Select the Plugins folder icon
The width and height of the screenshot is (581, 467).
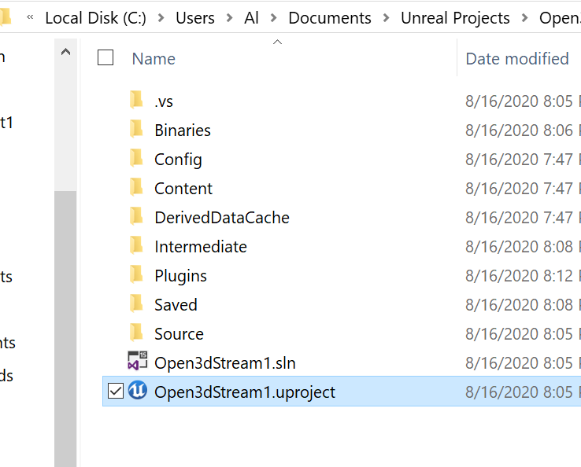tap(136, 274)
